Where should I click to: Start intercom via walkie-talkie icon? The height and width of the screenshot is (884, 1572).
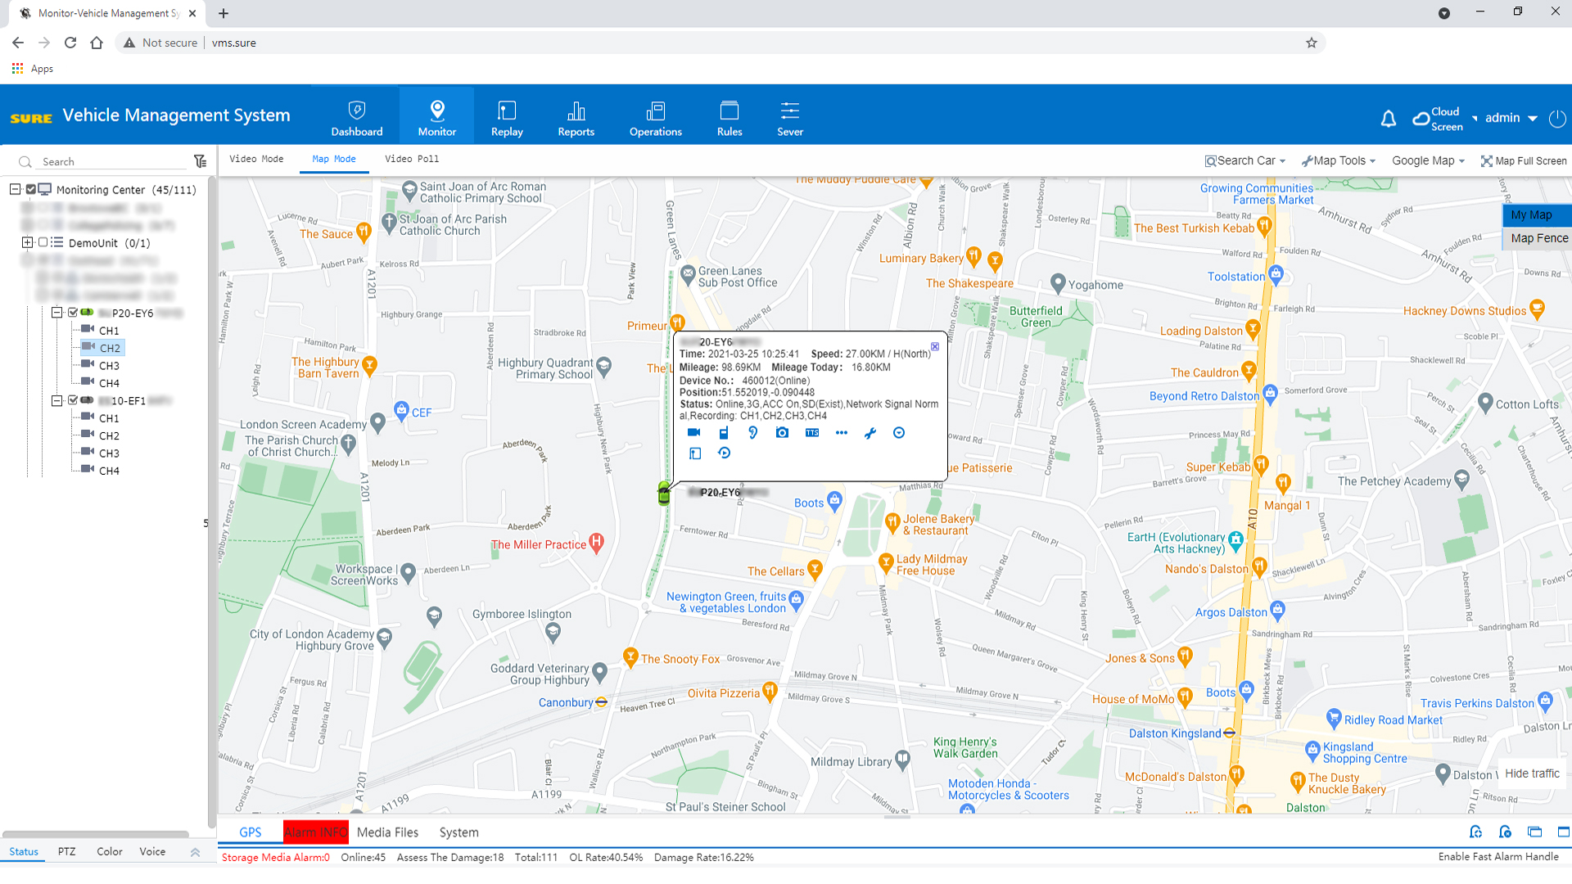[724, 432]
